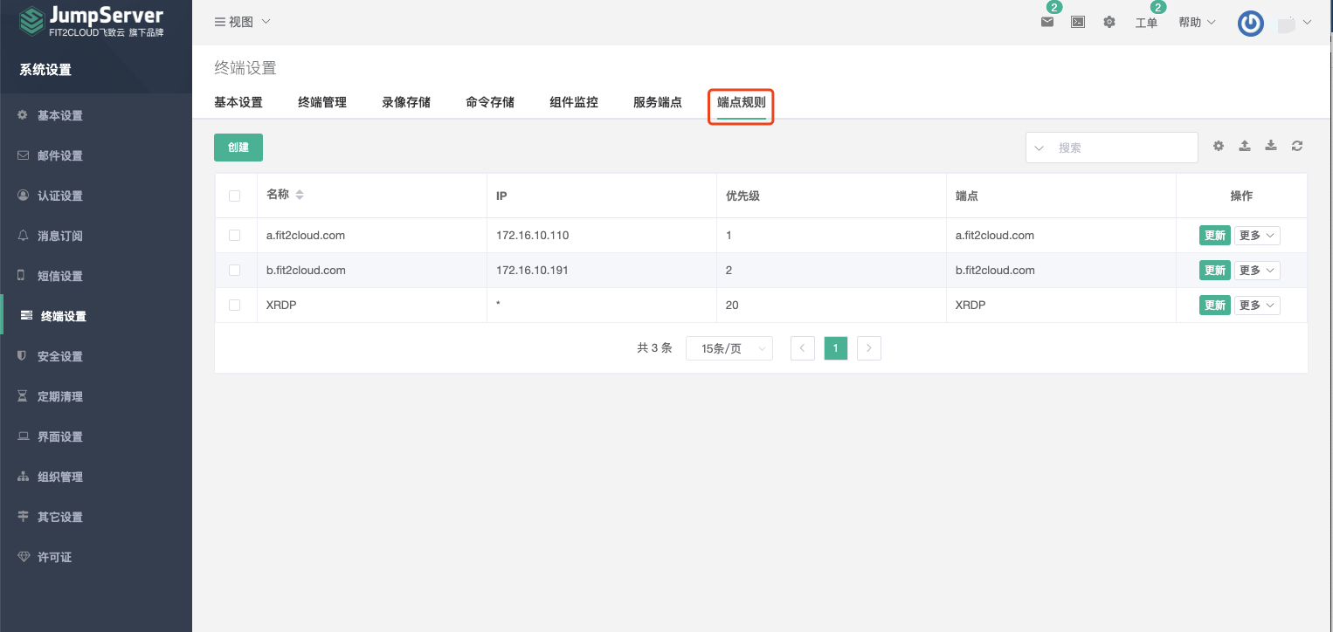Open the 15条/页 page size dropdown
The width and height of the screenshot is (1333, 632).
(x=729, y=347)
